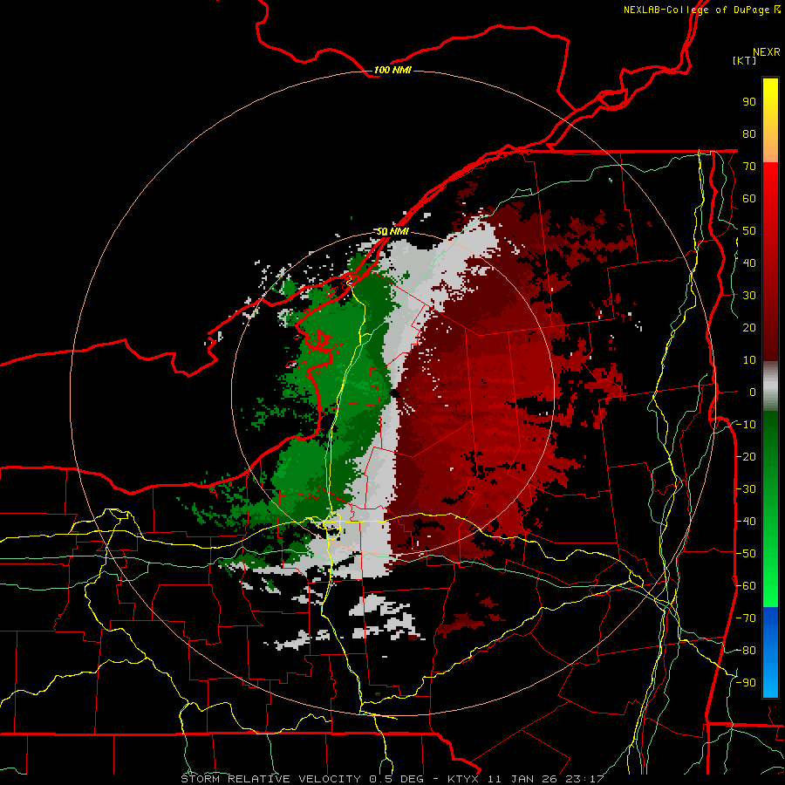Click the green inbound segment of color bar
The image size is (785, 785).
770,509
